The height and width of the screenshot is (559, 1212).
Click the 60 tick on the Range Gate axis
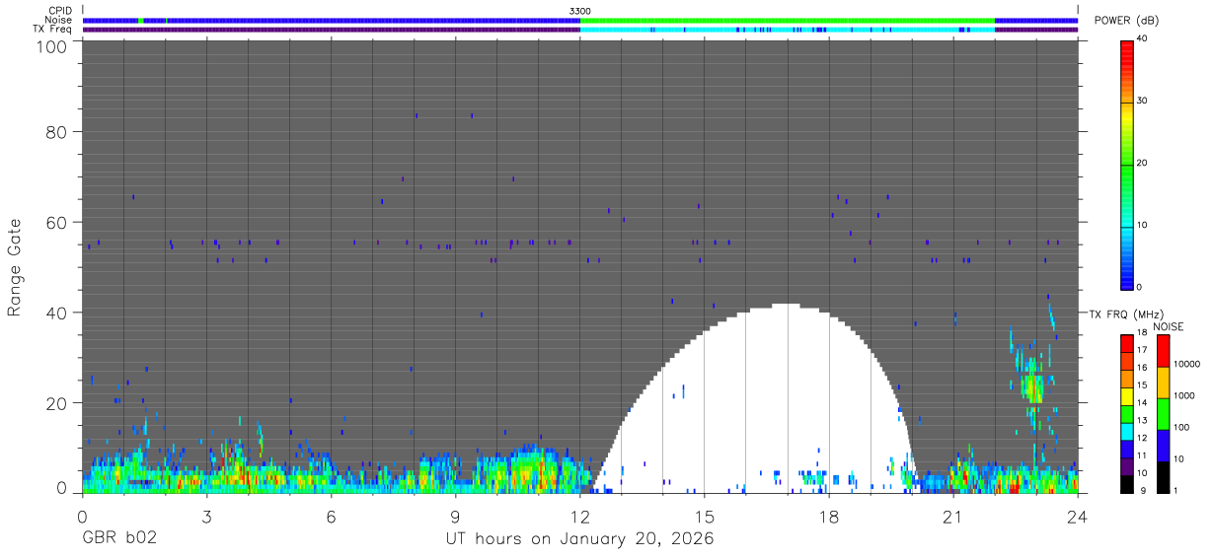(x=55, y=223)
